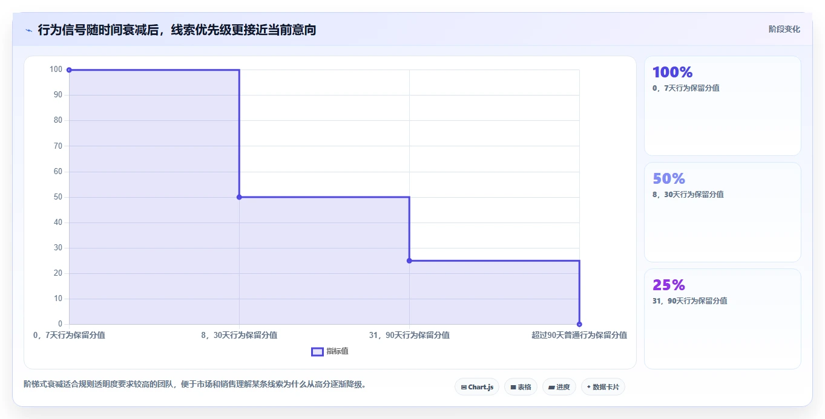Click the 50% card caption 8，30天行为保留分值
This screenshot has height=419, width=825.
(688, 195)
